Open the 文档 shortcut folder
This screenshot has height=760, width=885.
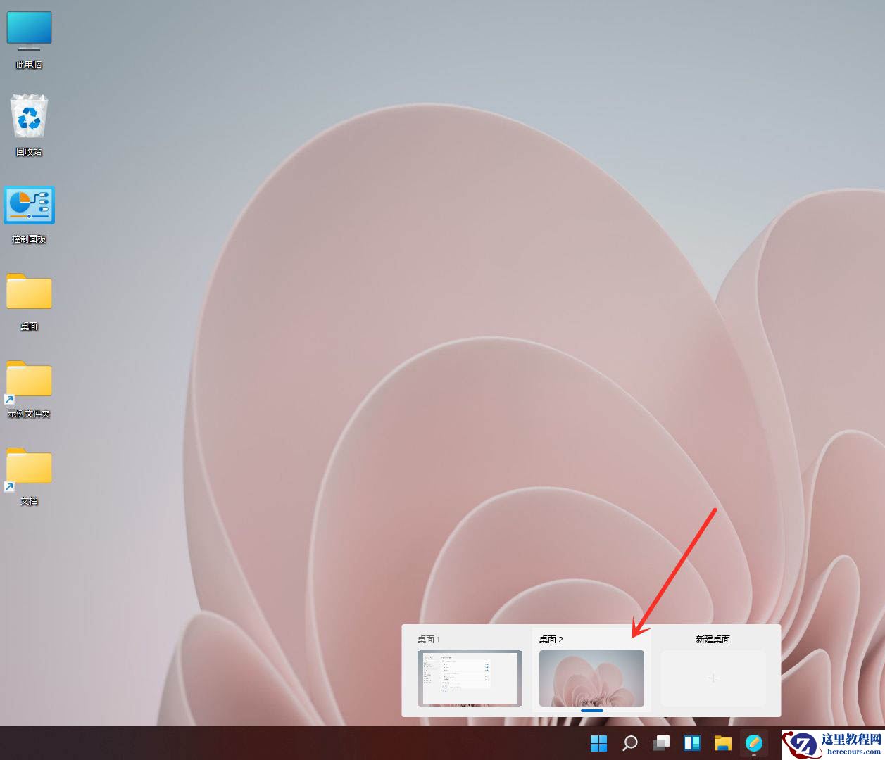29,467
